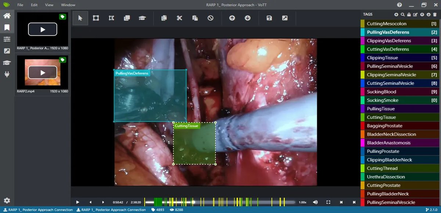
Task: Apply the CuttingMesocolon tag
Action: (x=399, y=24)
